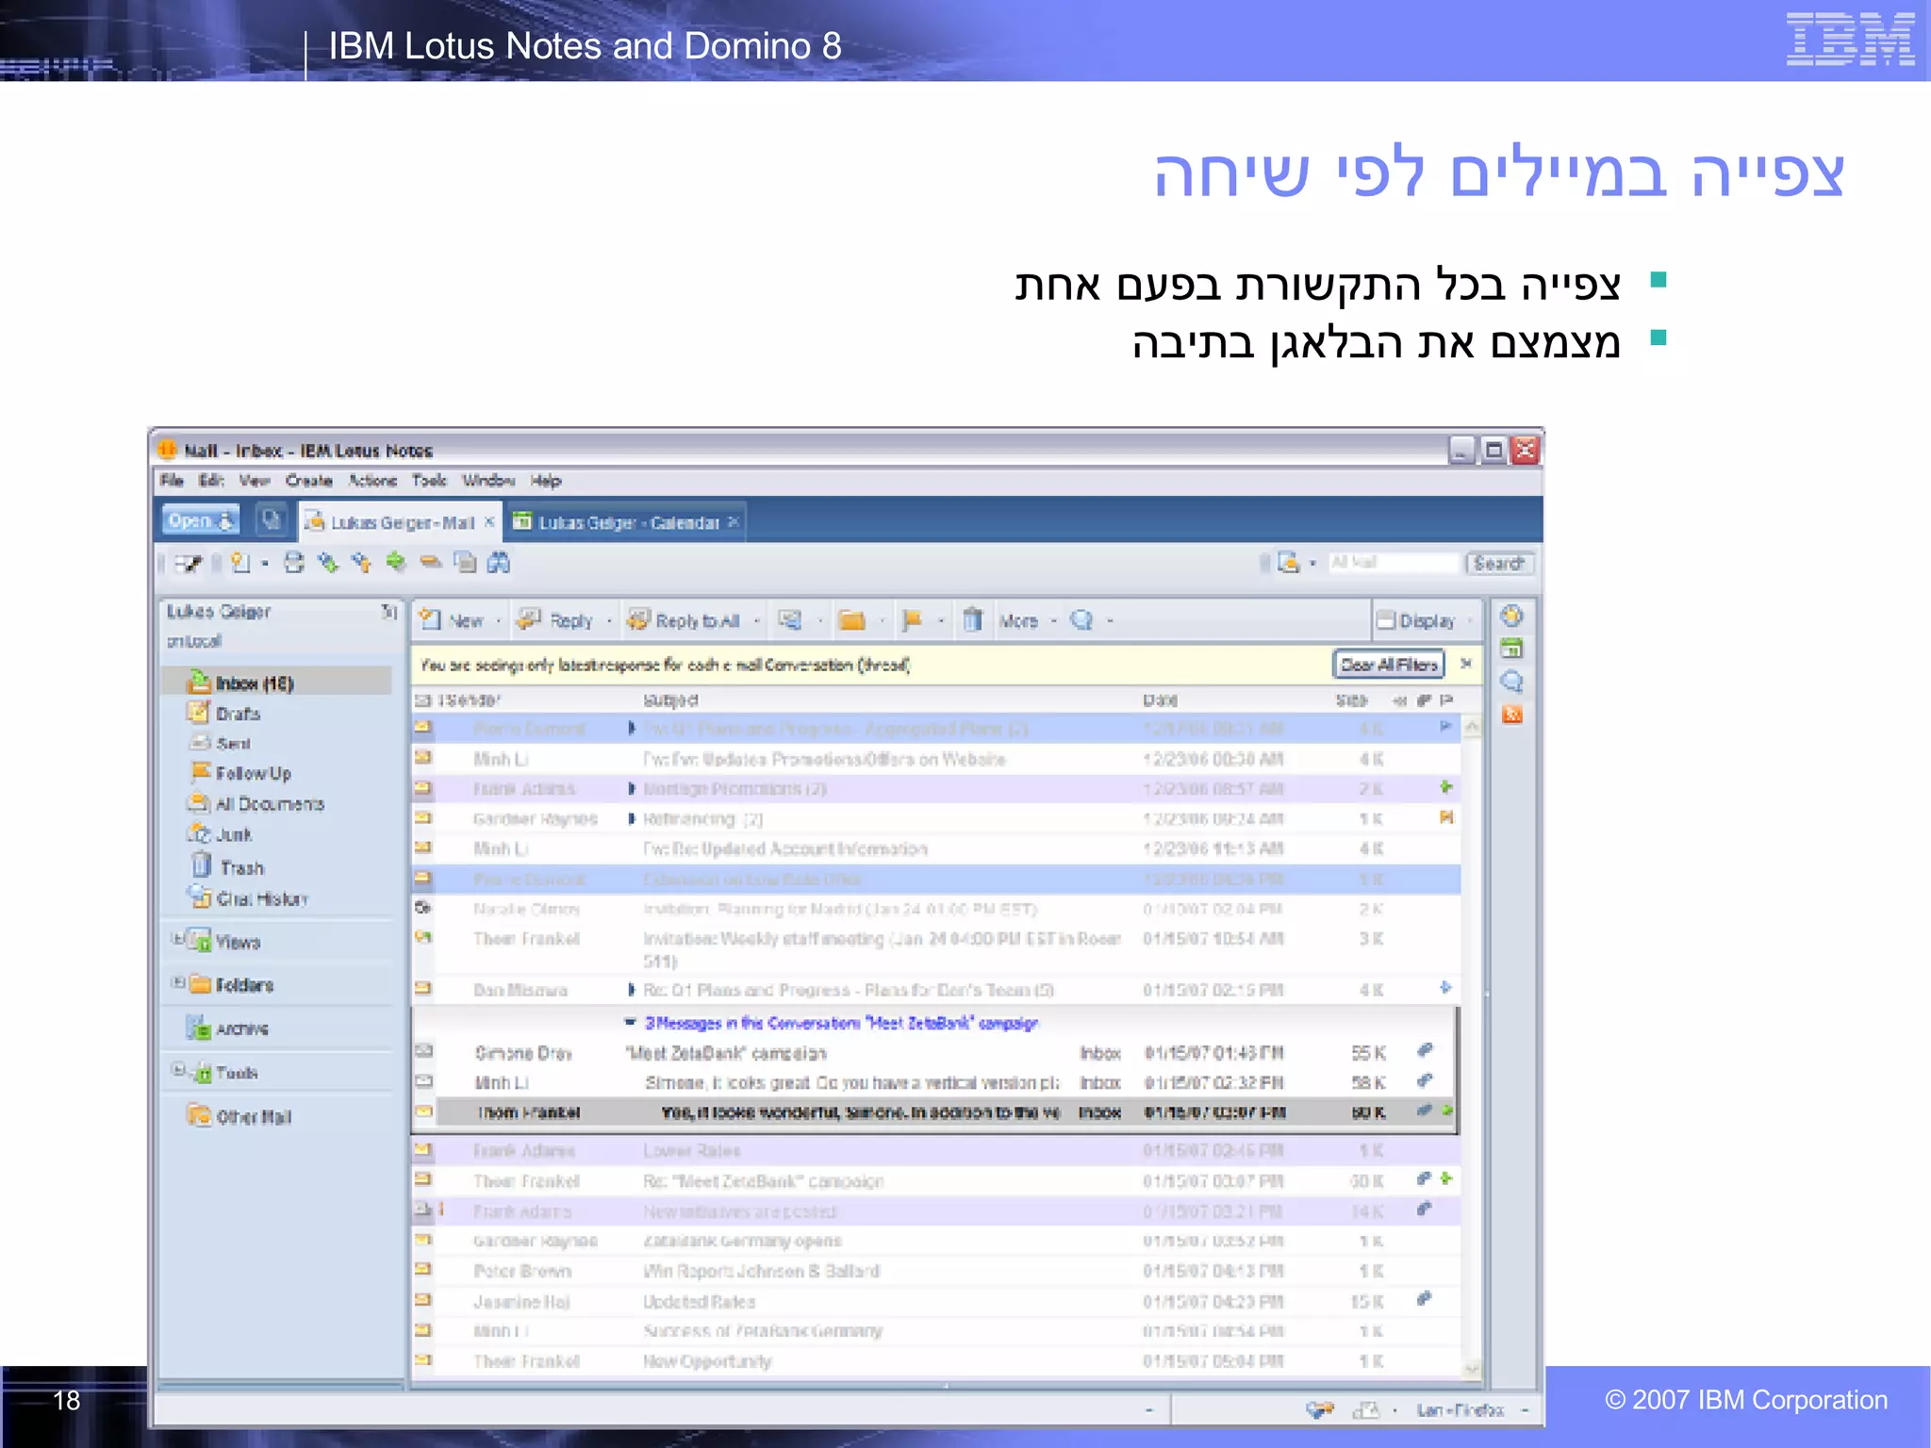Viewport: 1931px width, 1448px height.
Task: Open the File menu
Action: pyautogui.click(x=172, y=481)
